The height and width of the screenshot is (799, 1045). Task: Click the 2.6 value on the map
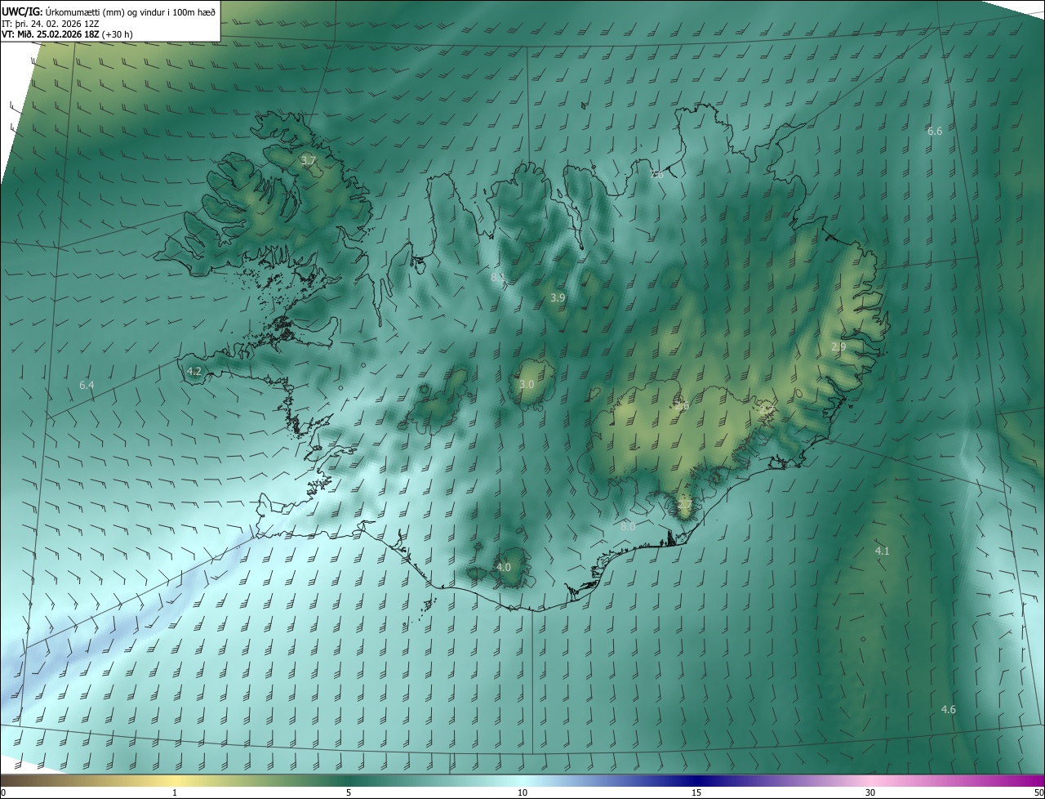click(x=682, y=405)
